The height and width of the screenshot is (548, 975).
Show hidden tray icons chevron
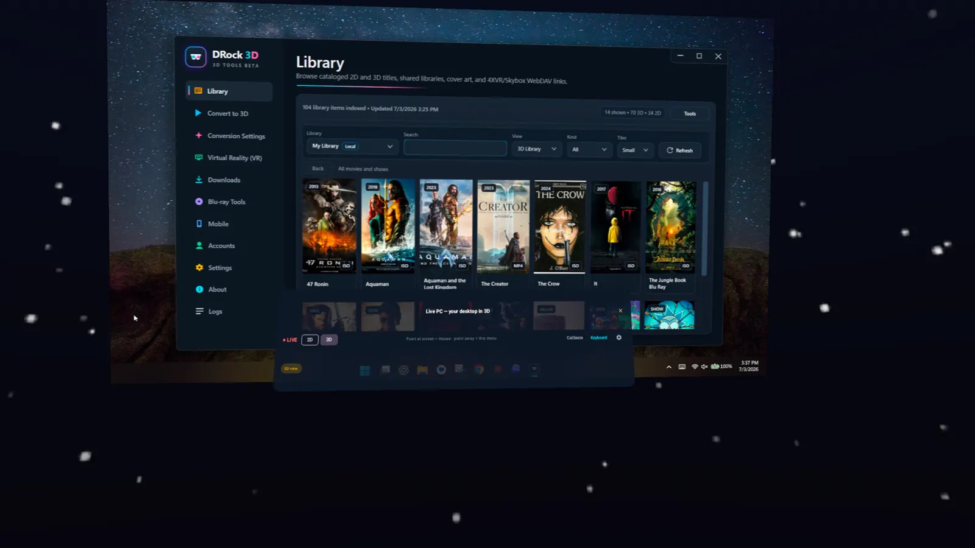tap(669, 367)
